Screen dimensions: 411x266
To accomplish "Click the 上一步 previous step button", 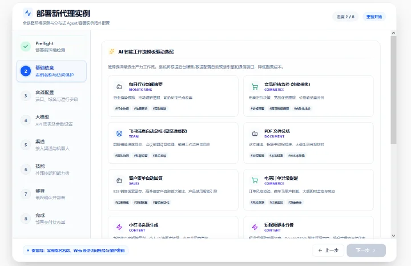I will 328,250.
